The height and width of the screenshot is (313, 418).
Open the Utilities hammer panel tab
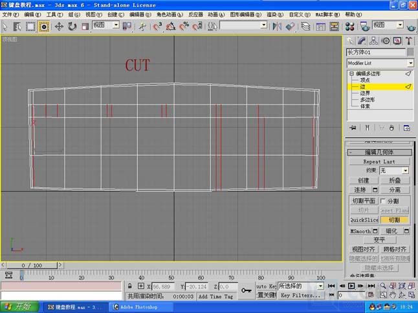408,41
